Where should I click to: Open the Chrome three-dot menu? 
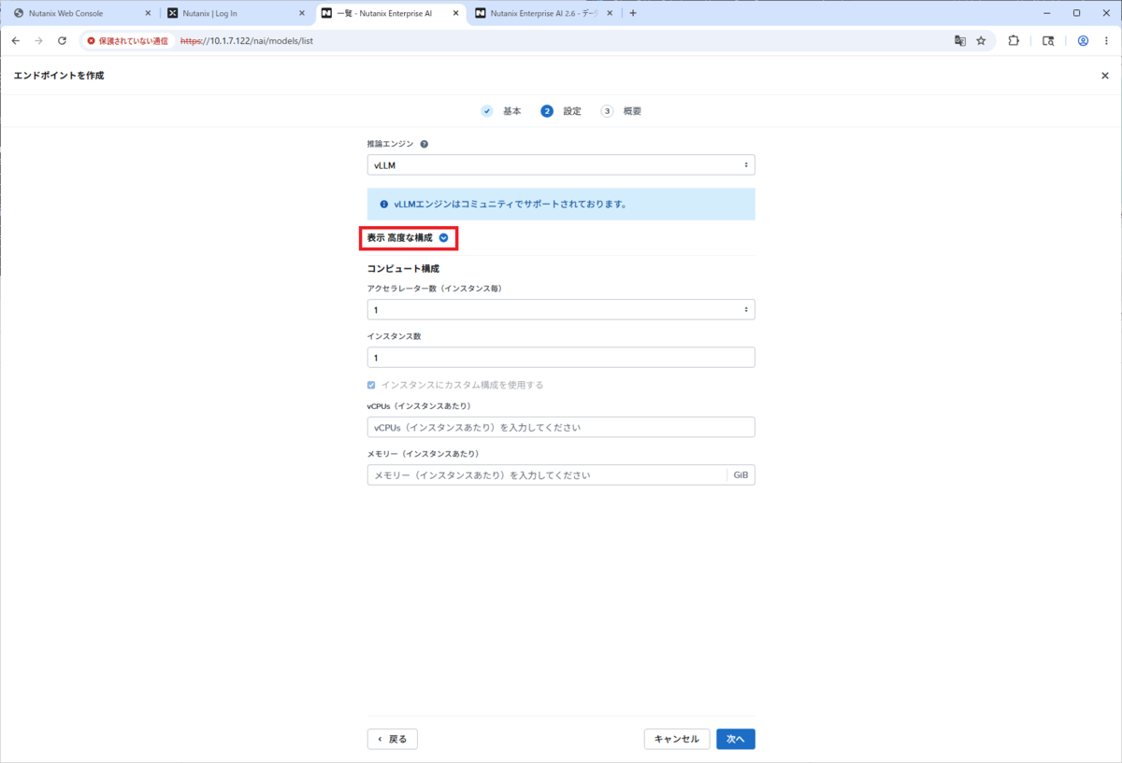(1107, 41)
